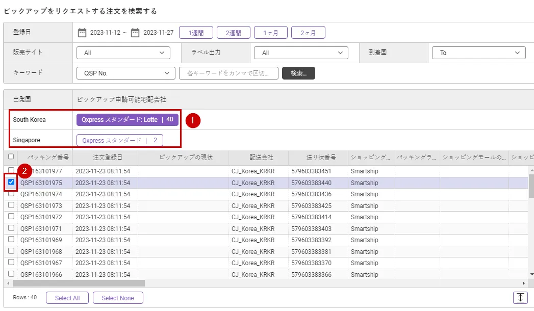
Task: Click the vertical scrollbar down arrow
Action: pos(531,274)
